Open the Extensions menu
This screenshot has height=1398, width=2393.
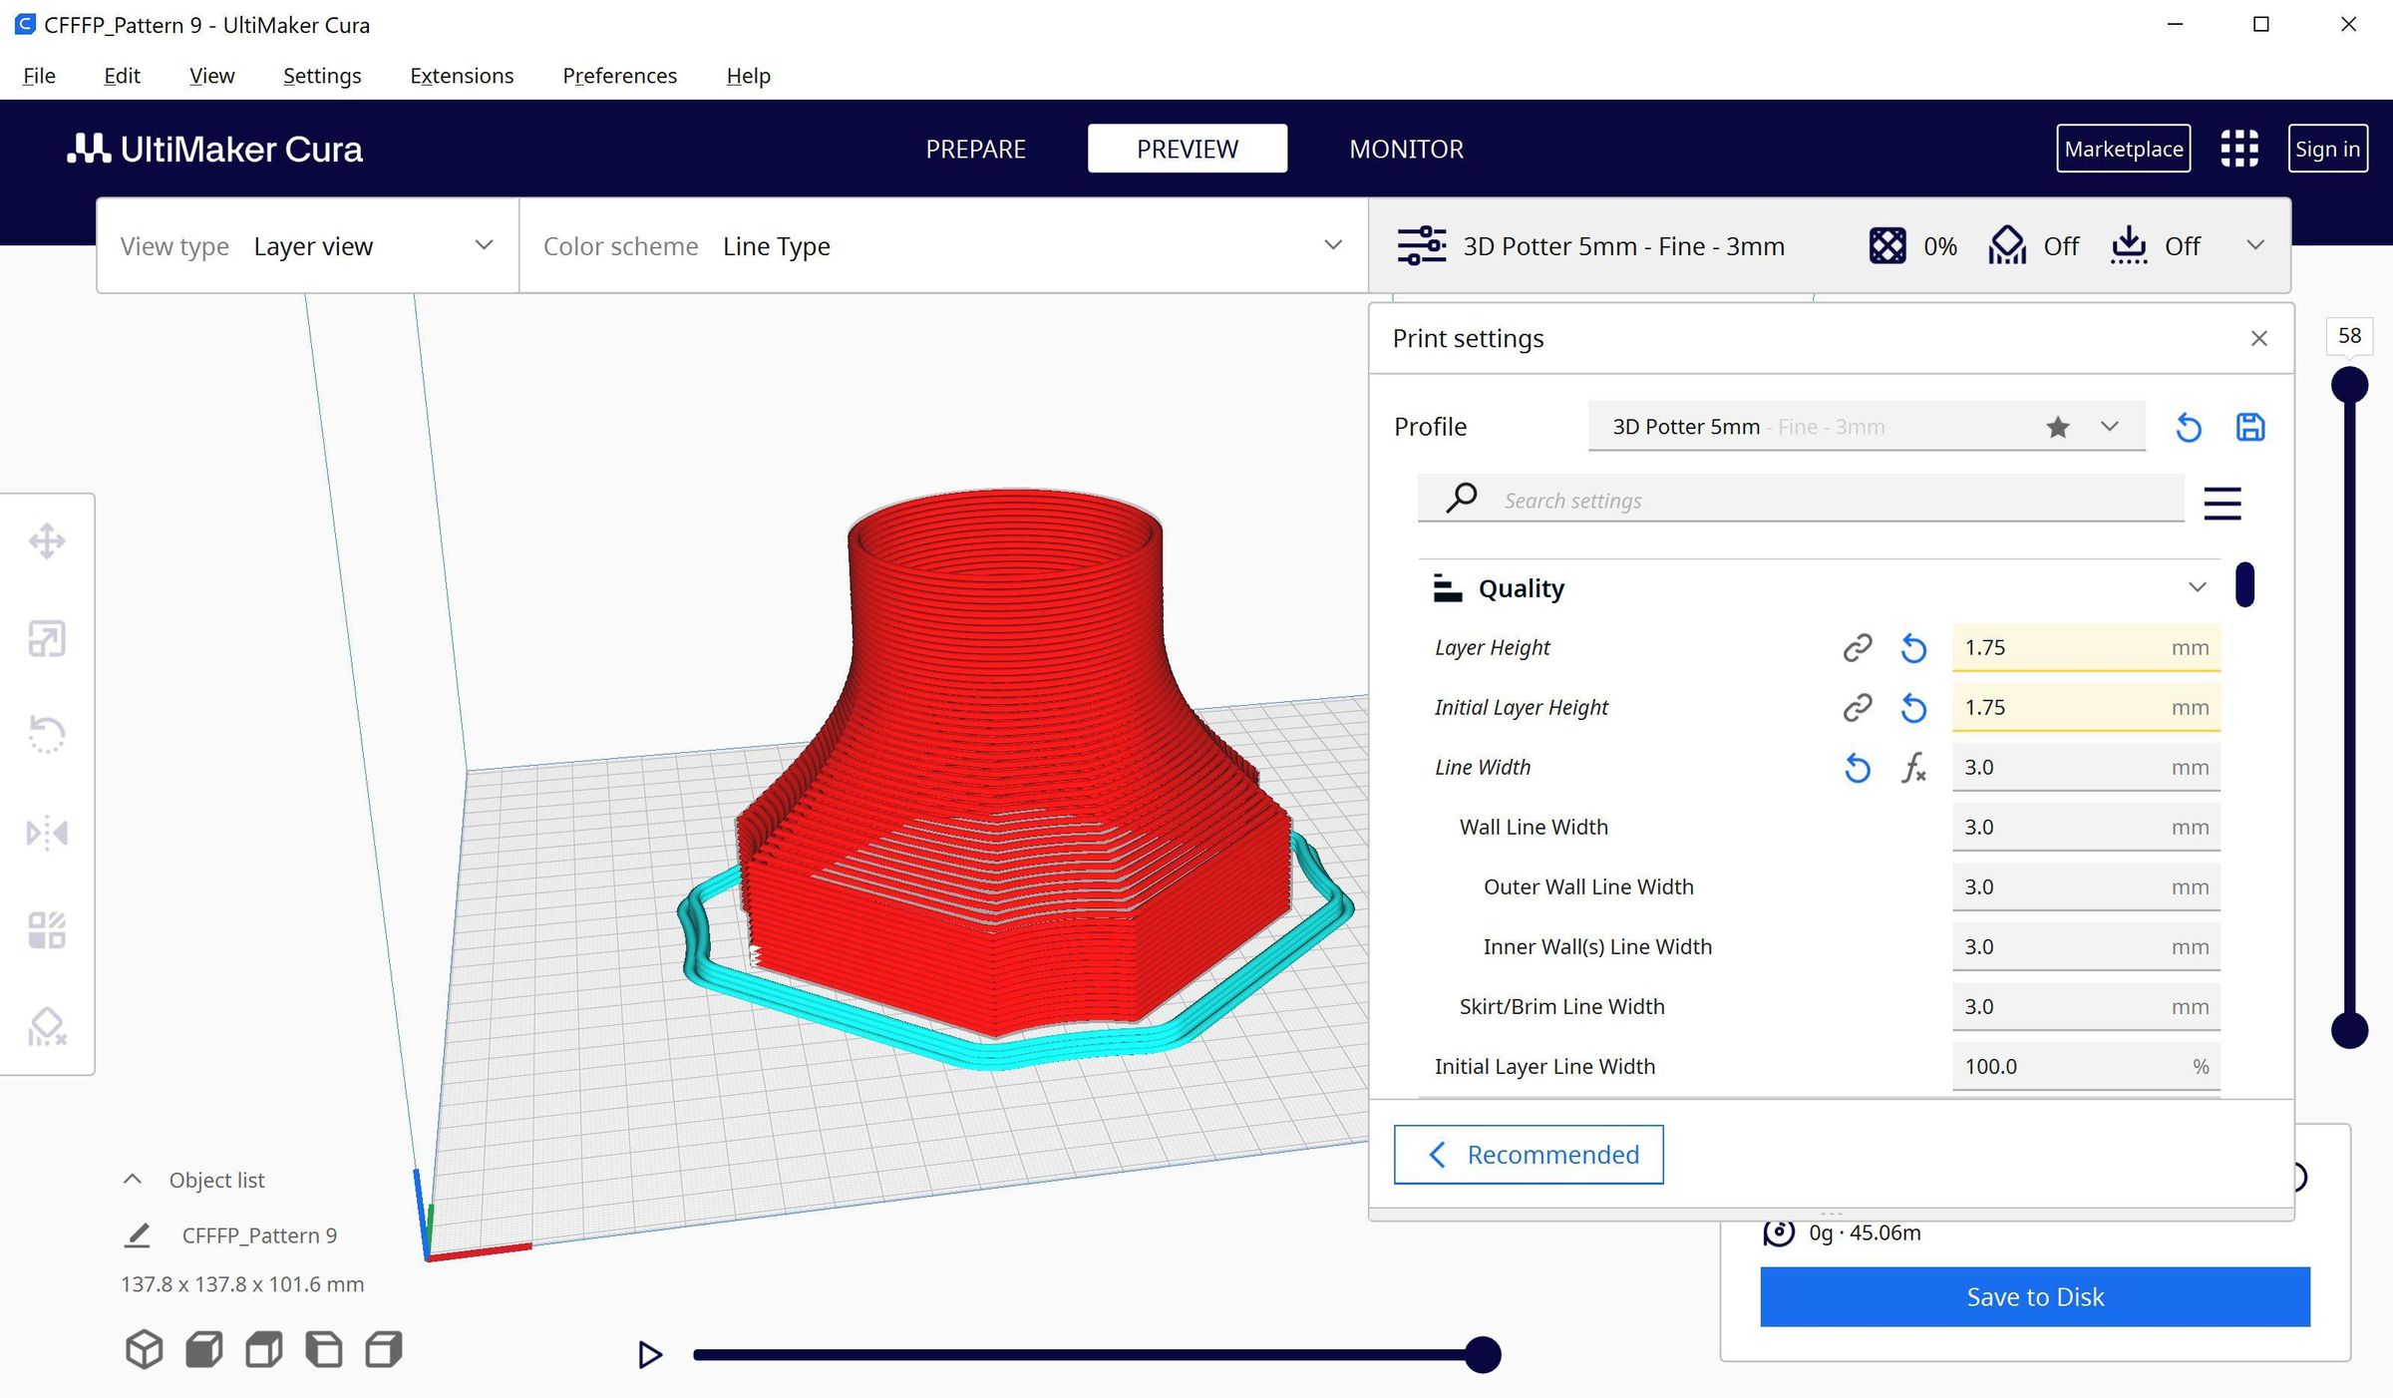[x=461, y=75]
